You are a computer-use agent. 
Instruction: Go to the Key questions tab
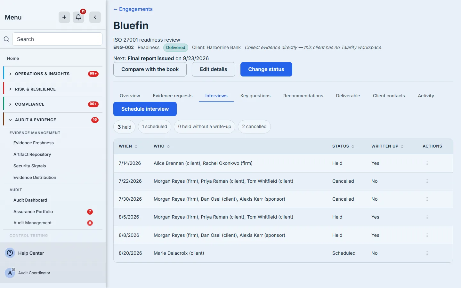pyautogui.click(x=255, y=96)
